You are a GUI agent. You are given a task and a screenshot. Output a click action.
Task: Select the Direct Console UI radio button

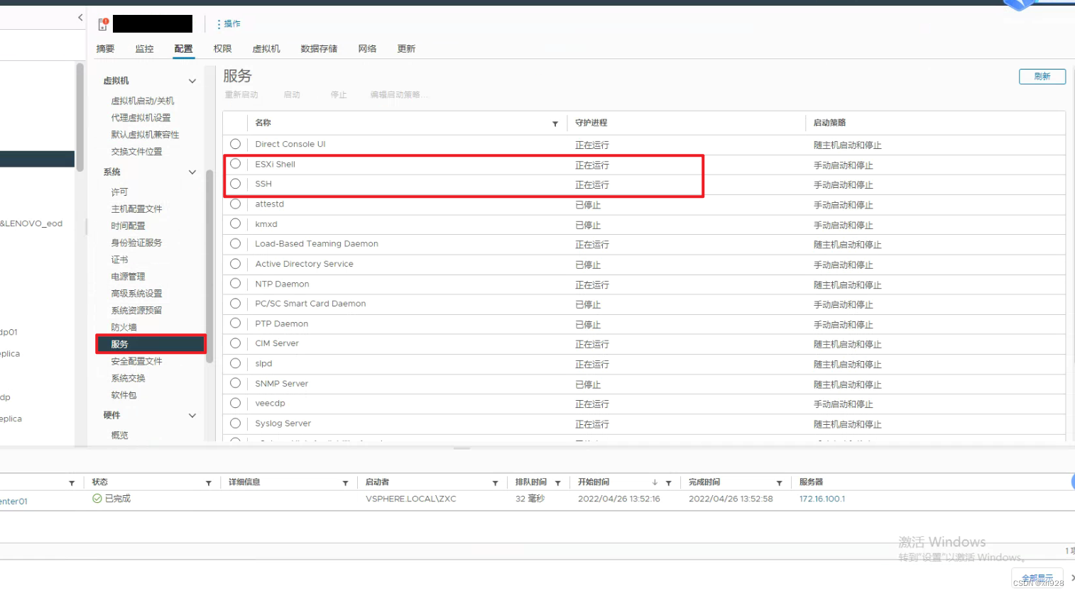coord(236,144)
